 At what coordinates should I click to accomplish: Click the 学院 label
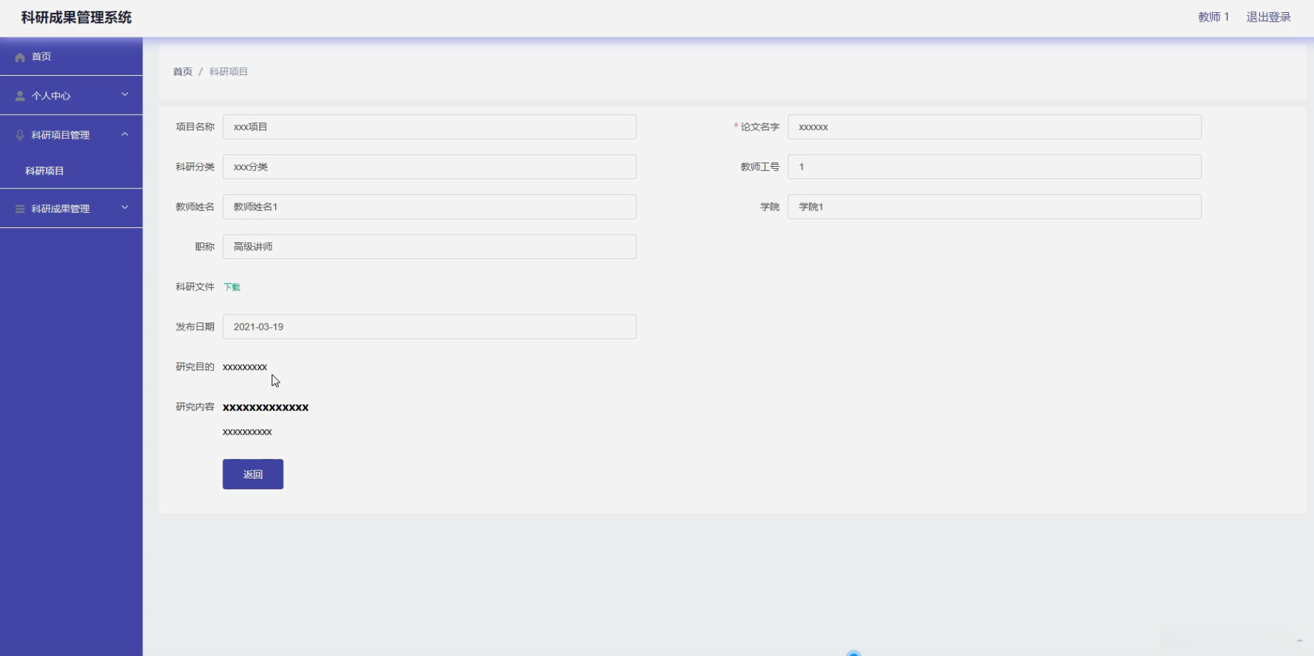[x=770, y=207]
